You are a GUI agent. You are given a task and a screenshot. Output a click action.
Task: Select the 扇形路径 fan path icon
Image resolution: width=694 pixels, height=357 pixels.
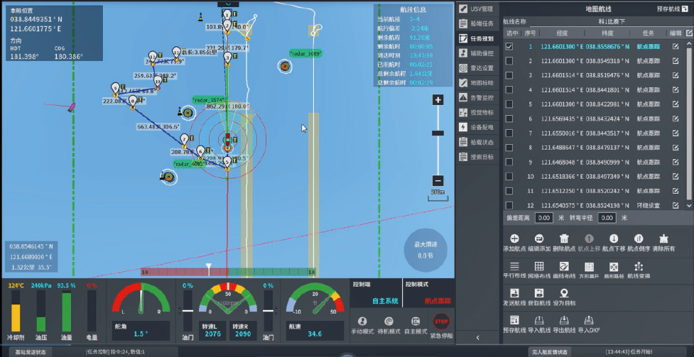point(614,267)
